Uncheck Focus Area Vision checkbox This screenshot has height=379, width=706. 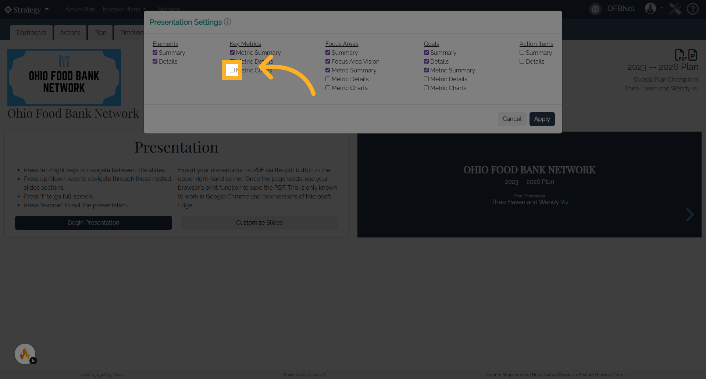[x=328, y=61]
